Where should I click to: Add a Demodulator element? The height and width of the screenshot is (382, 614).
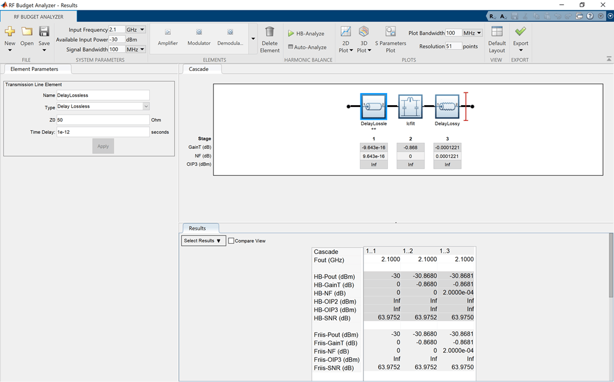click(230, 37)
